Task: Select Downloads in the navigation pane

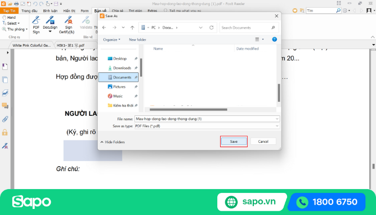Action: (x=119, y=68)
